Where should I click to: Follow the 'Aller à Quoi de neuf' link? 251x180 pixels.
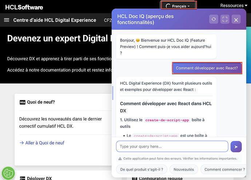point(42,143)
